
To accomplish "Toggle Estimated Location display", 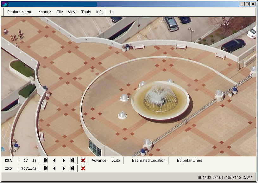I will click(148, 161).
